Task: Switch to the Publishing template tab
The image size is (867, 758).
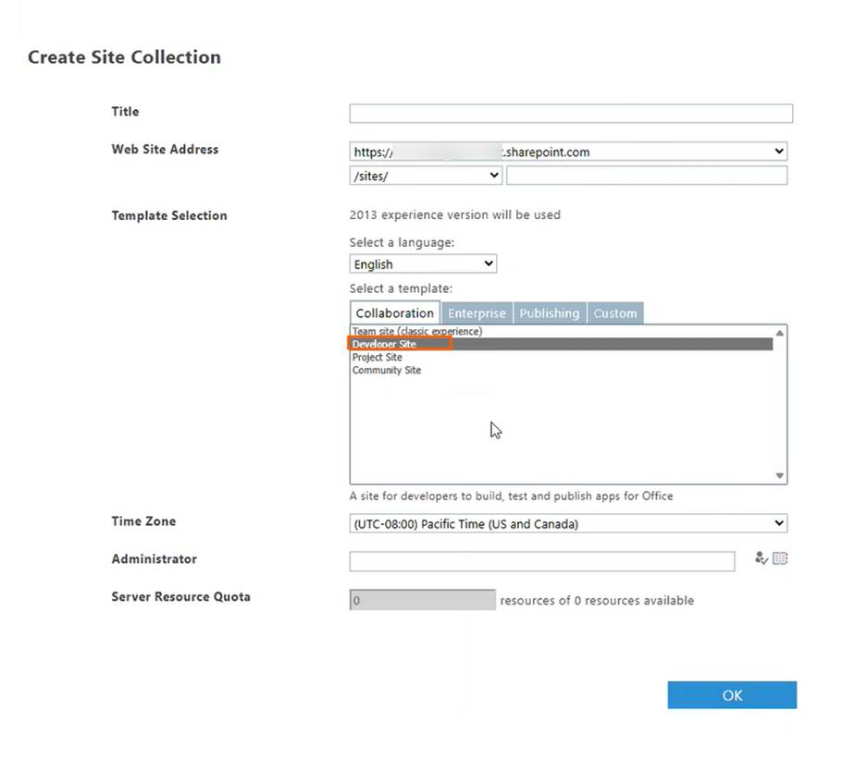Action: pos(549,313)
